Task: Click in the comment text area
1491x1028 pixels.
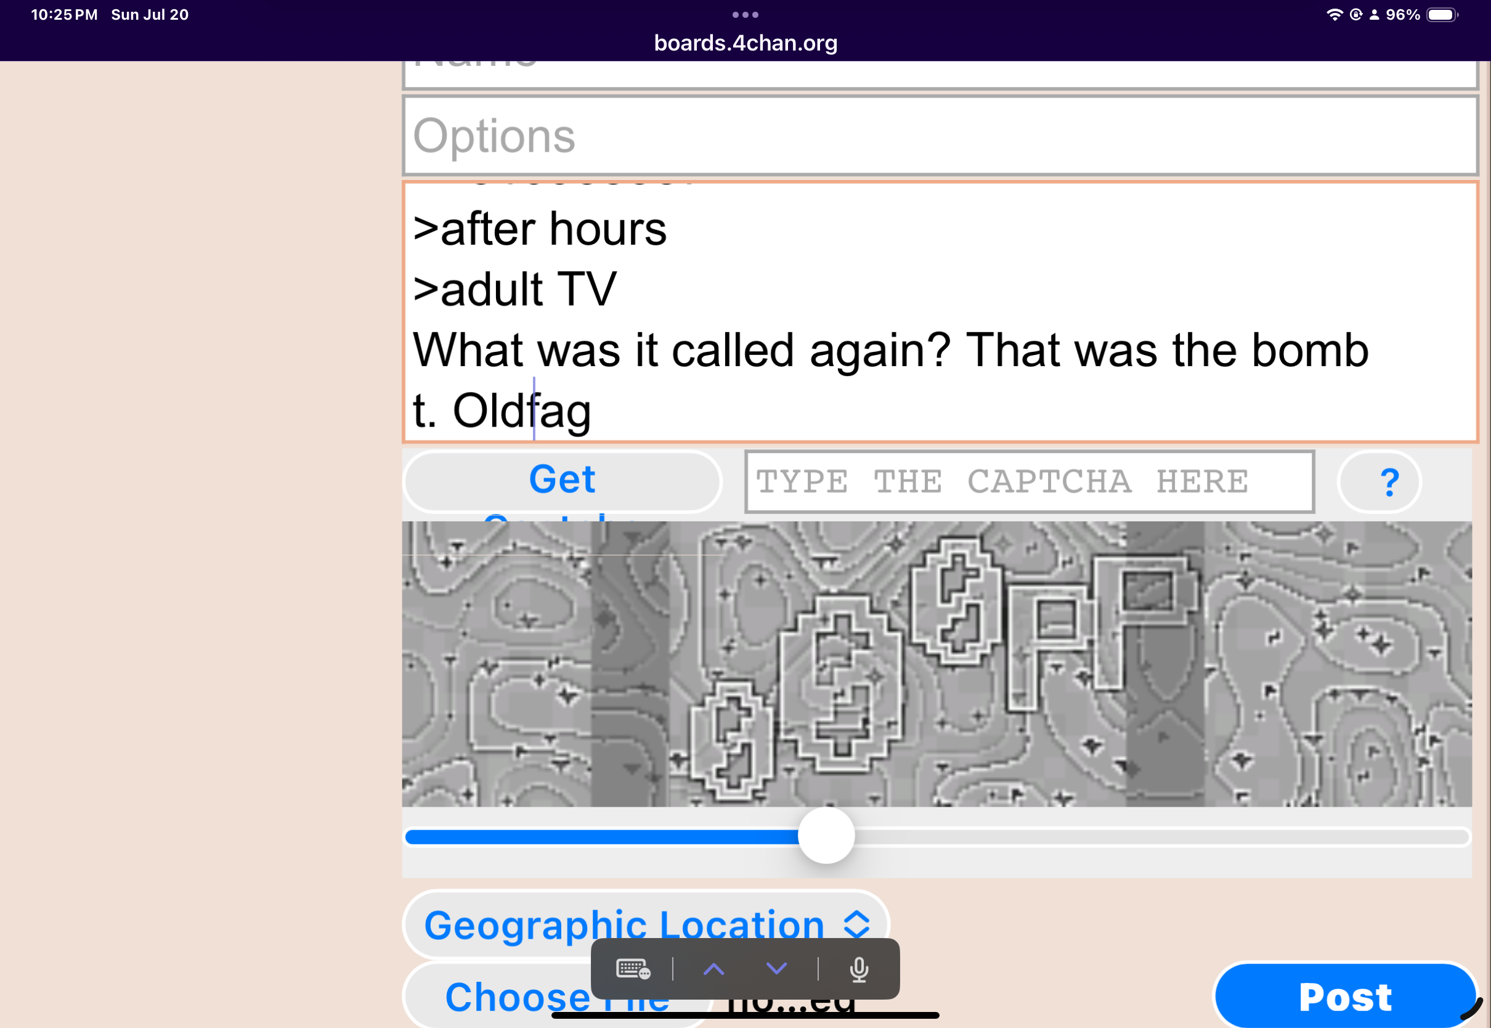Action: click(x=940, y=312)
